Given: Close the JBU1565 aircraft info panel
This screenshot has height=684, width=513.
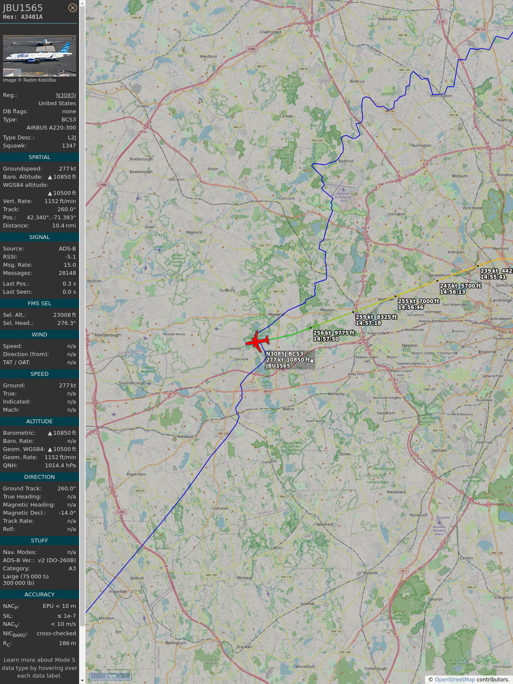Looking at the screenshot, I should click(x=73, y=8).
